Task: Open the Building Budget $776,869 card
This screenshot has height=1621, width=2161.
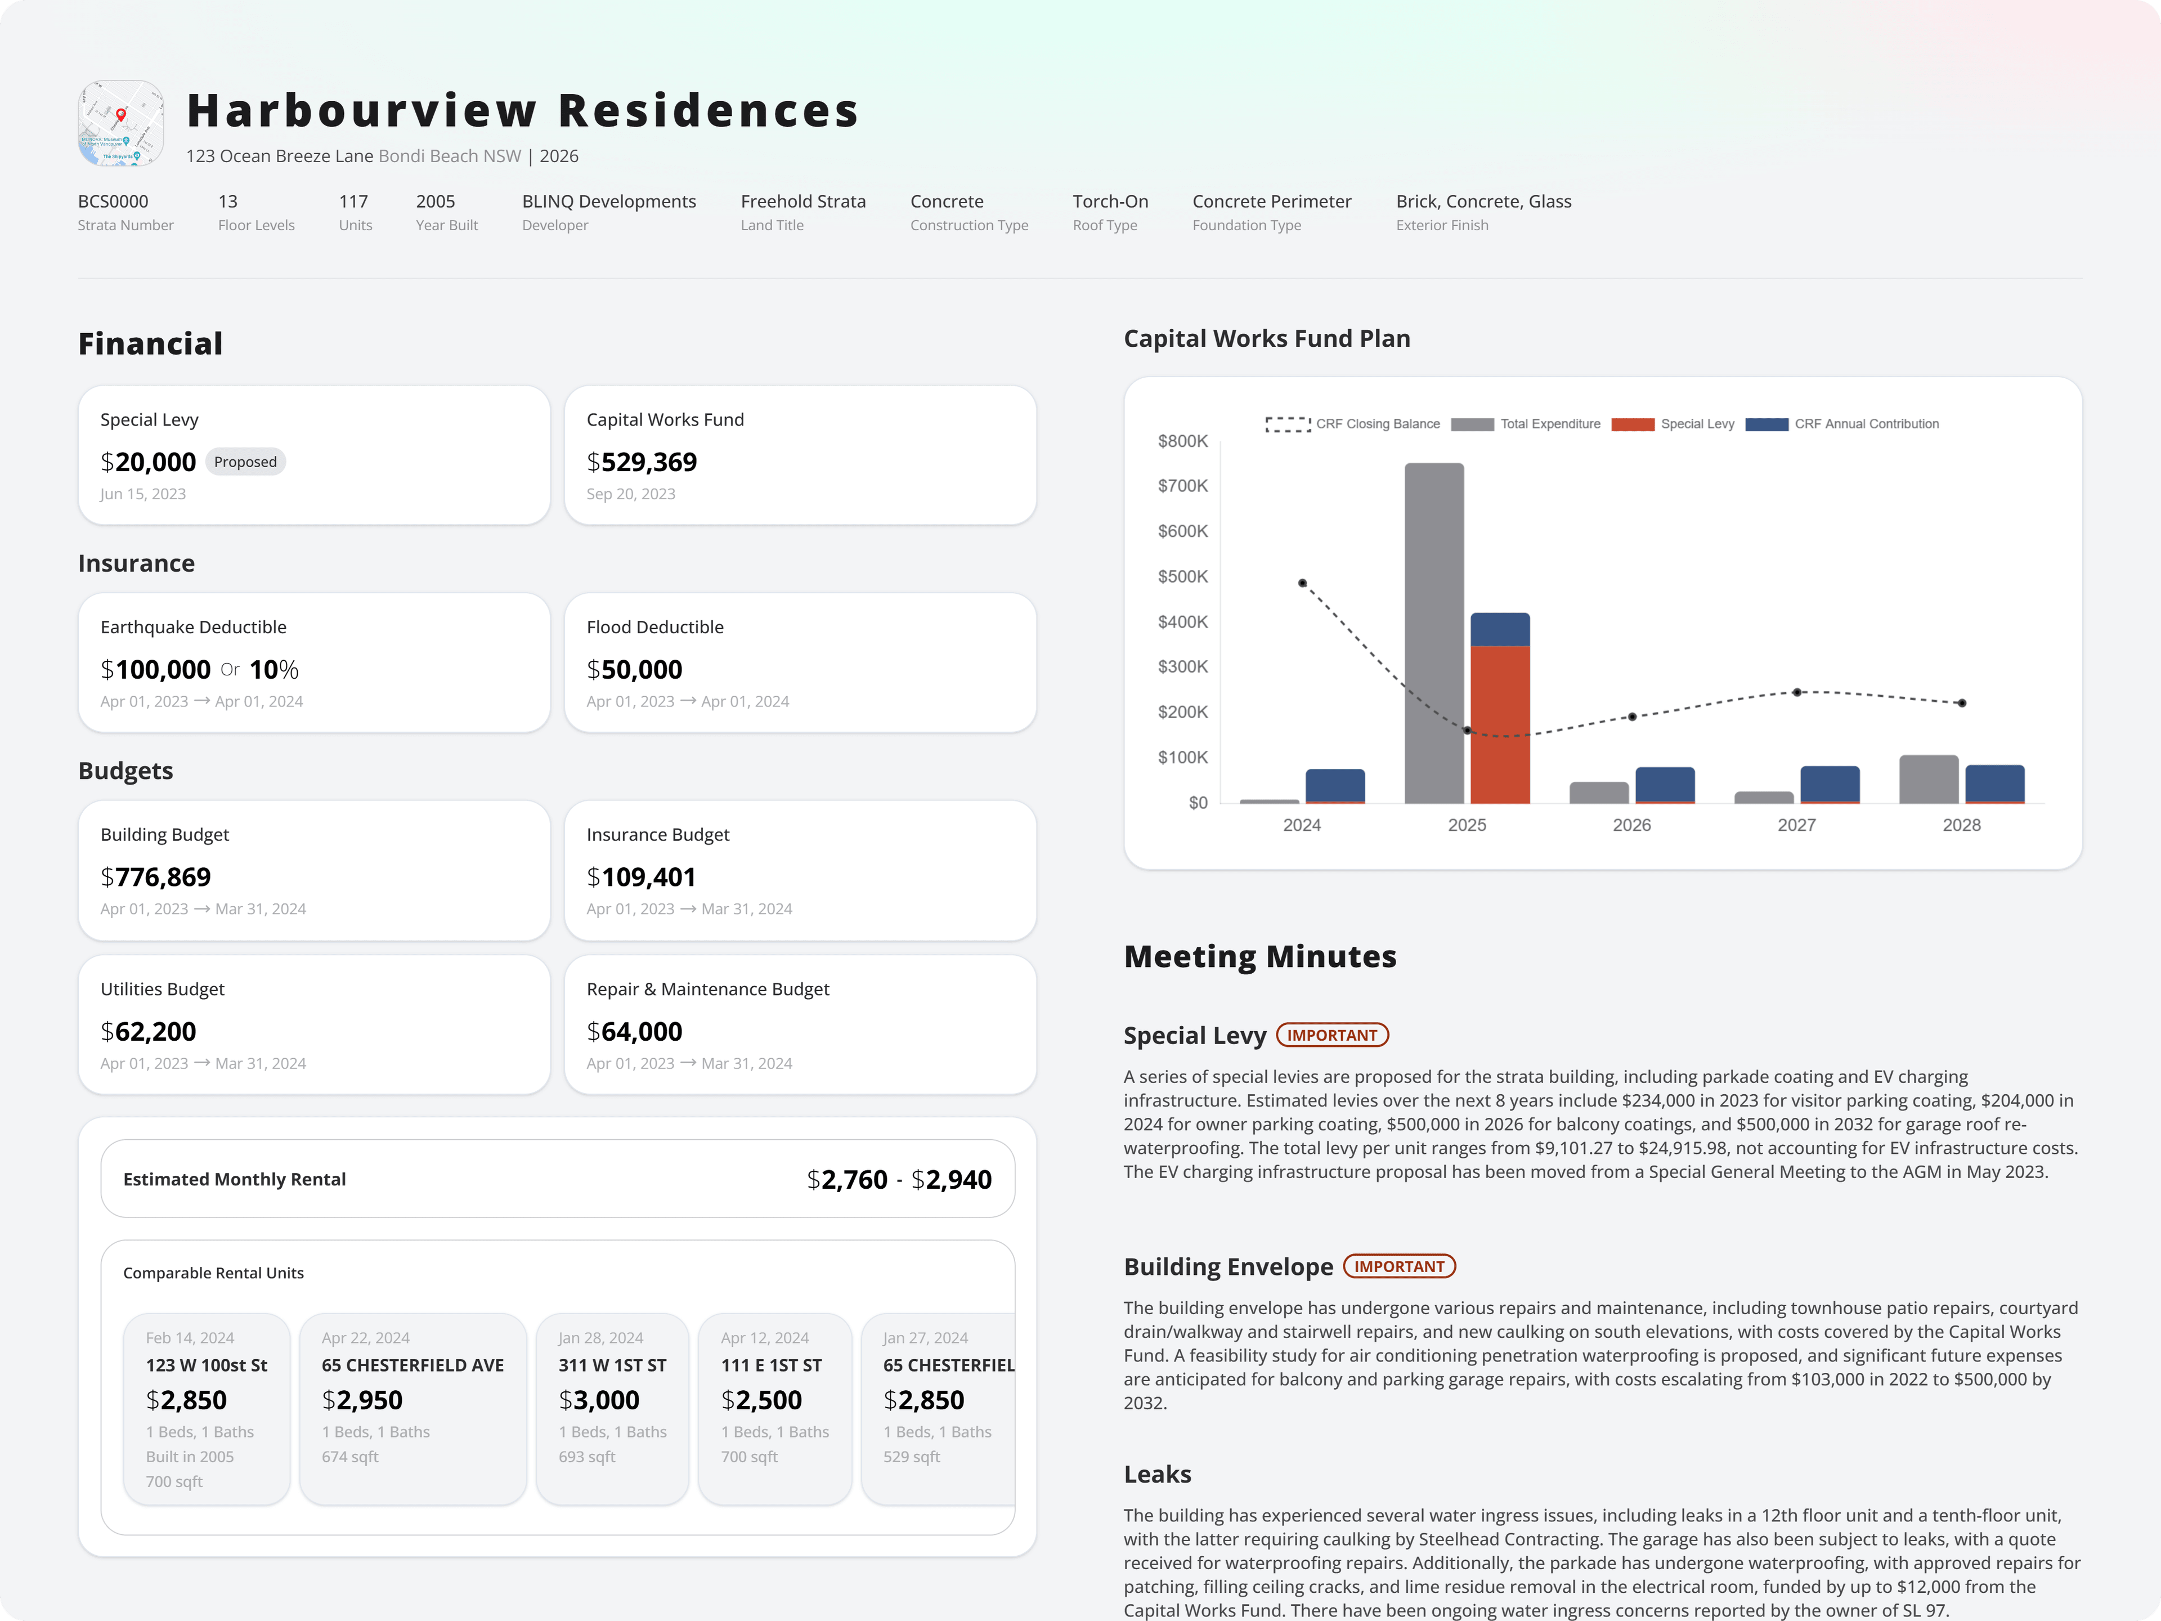Action: pos(313,870)
